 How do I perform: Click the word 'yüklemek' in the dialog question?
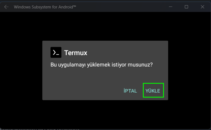click(99, 65)
